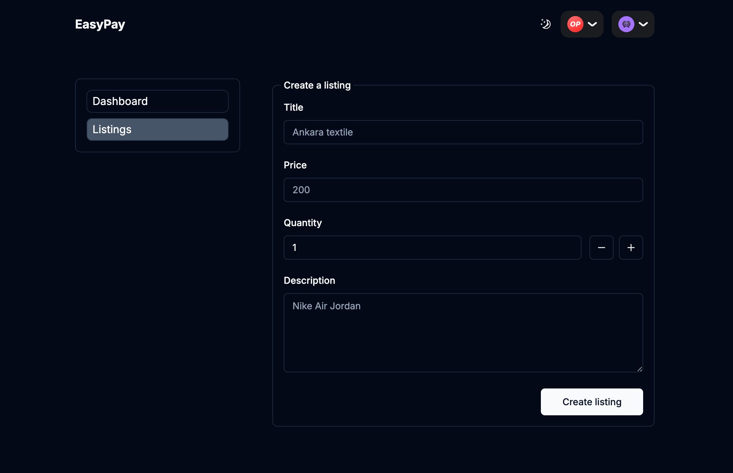Click the Create listing button
Viewport: 733px width, 473px height.
pyautogui.click(x=591, y=402)
